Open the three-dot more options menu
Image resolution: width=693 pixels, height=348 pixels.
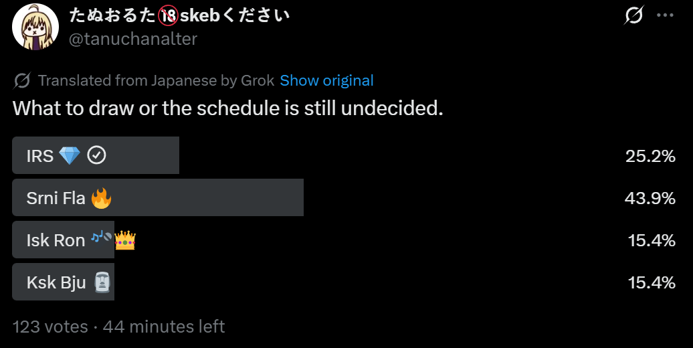point(665,15)
